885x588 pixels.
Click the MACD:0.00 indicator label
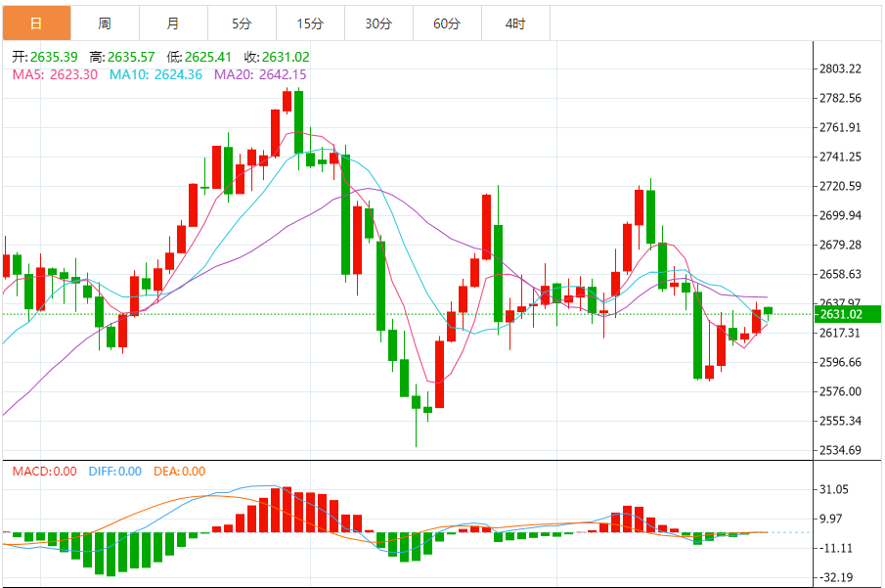click(x=45, y=471)
